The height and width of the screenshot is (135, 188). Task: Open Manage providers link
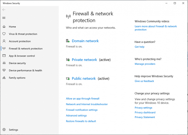pos(145,64)
